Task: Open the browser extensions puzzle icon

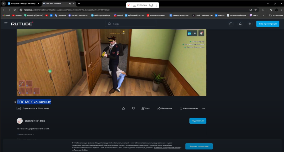Action: (x=263, y=10)
